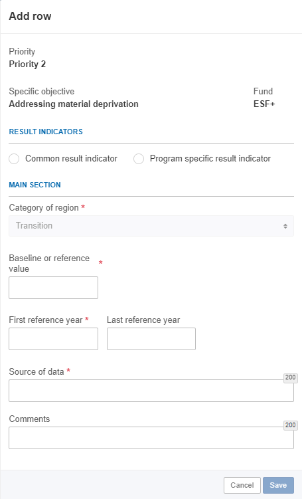Click into the First reference year box
Viewport: 302px width, 499px height.
pos(53,339)
